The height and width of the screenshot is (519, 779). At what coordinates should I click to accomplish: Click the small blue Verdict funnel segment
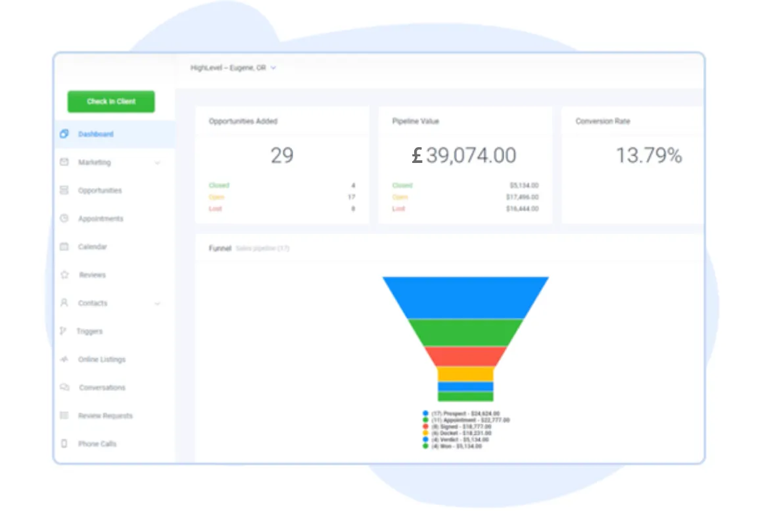pyautogui.click(x=465, y=386)
